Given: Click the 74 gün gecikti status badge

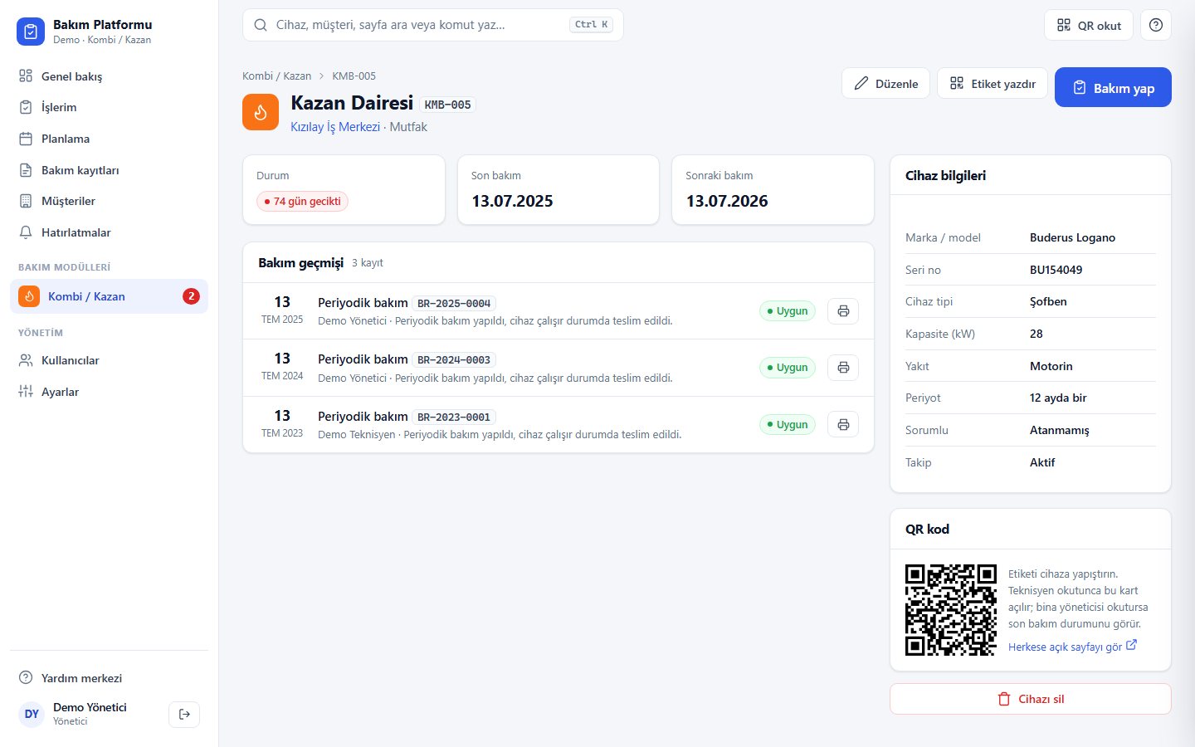Looking at the screenshot, I should coord(302,201).
